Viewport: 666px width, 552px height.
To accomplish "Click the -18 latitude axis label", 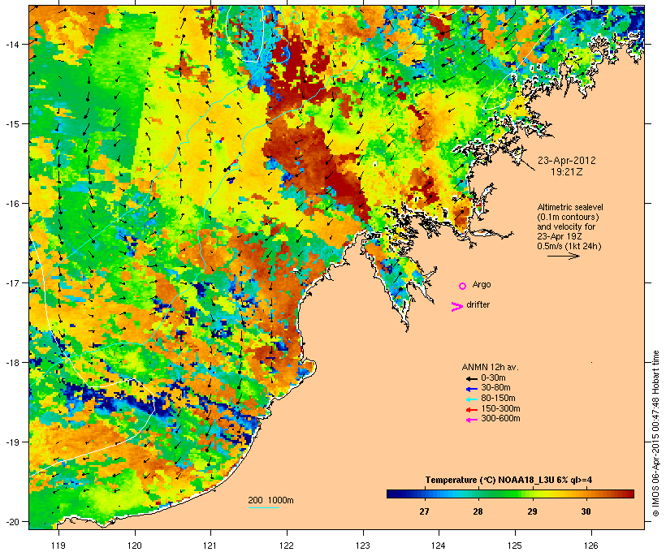I will tap(12, 363).
